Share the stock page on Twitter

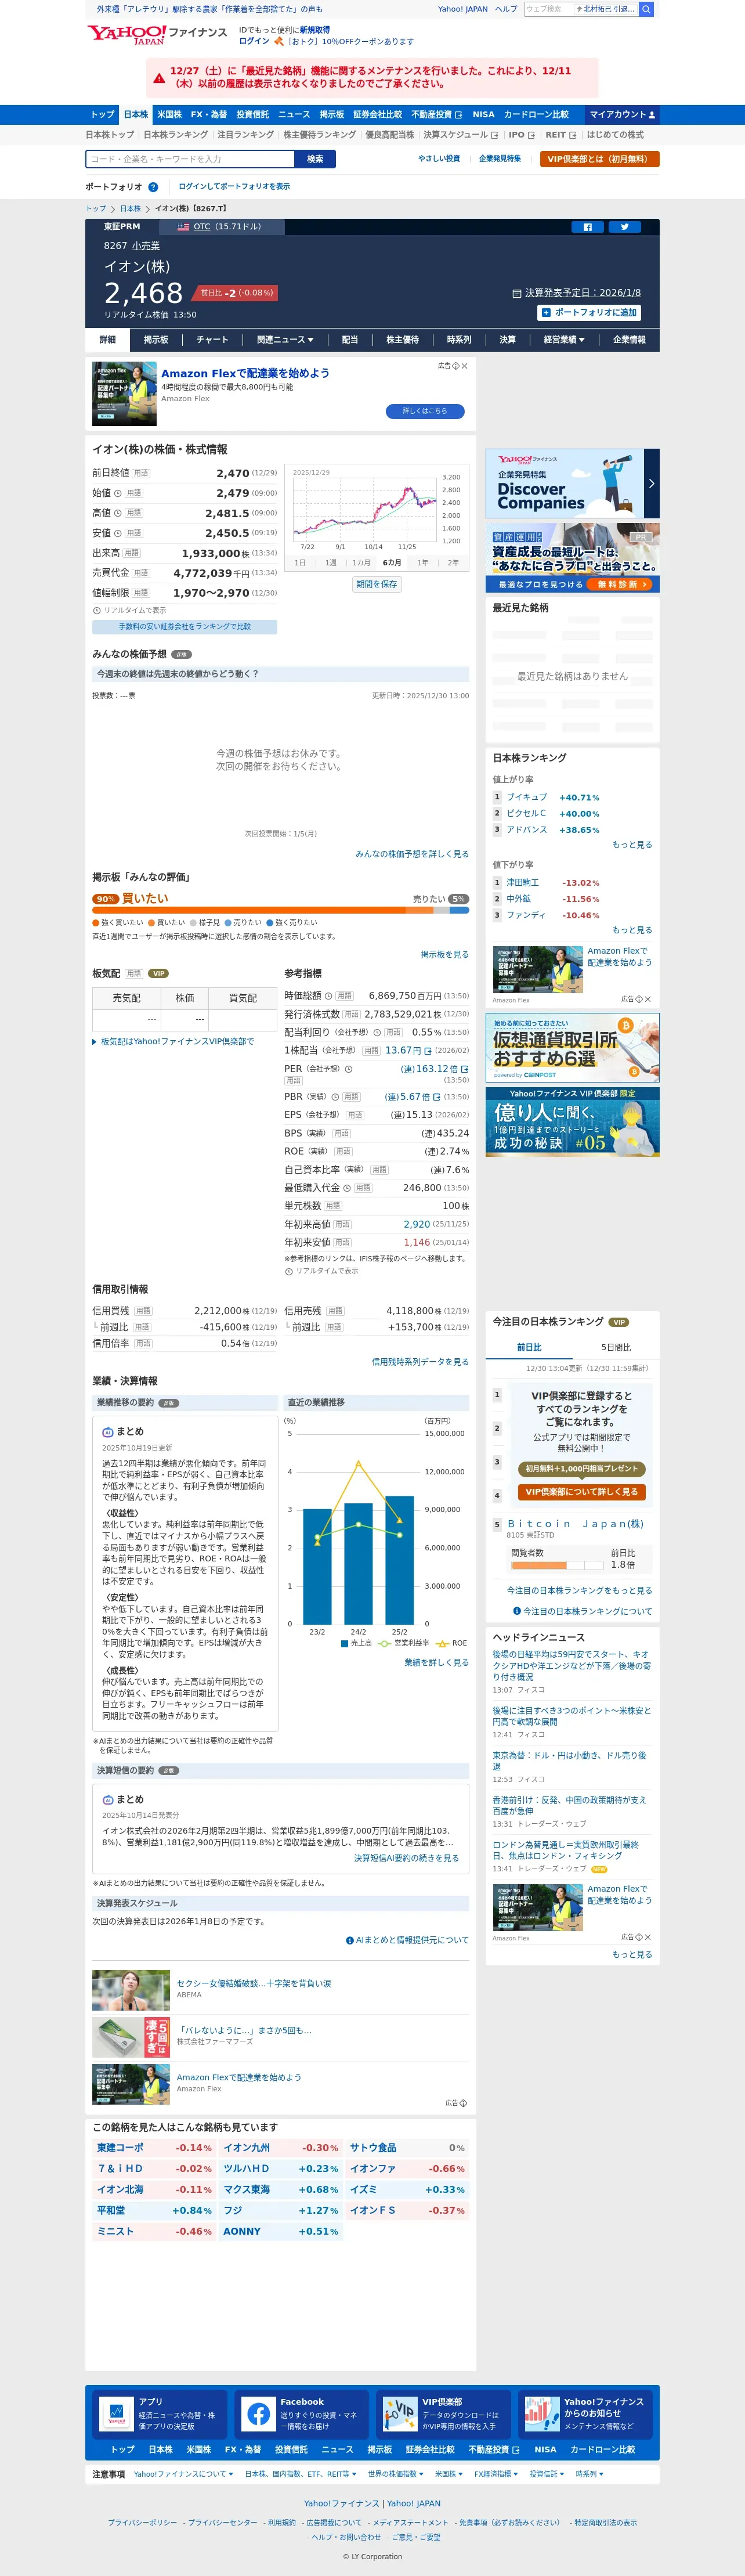click(x=624, y=227)
